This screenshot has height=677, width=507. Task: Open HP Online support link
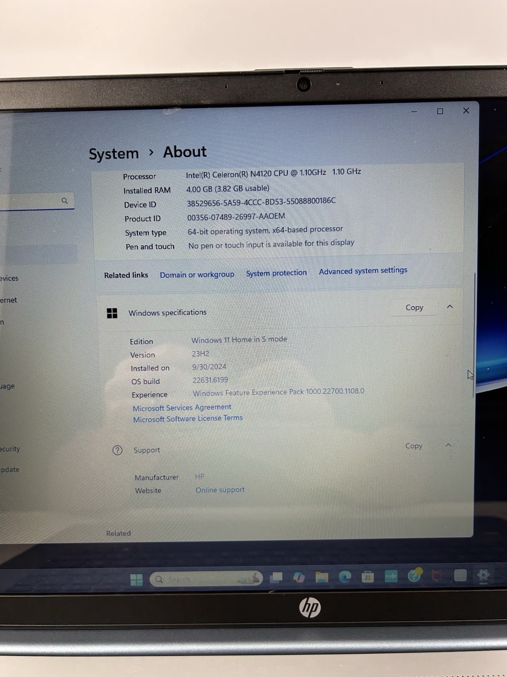(220, 490)
